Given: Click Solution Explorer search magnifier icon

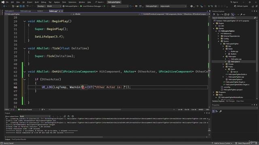Looking at the screenshot, I should (255, 18).
